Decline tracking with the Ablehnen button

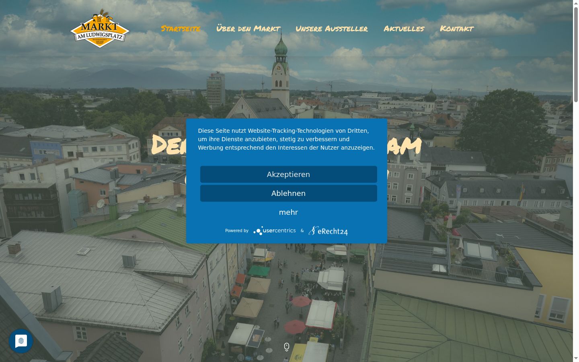tap(289, 193)
